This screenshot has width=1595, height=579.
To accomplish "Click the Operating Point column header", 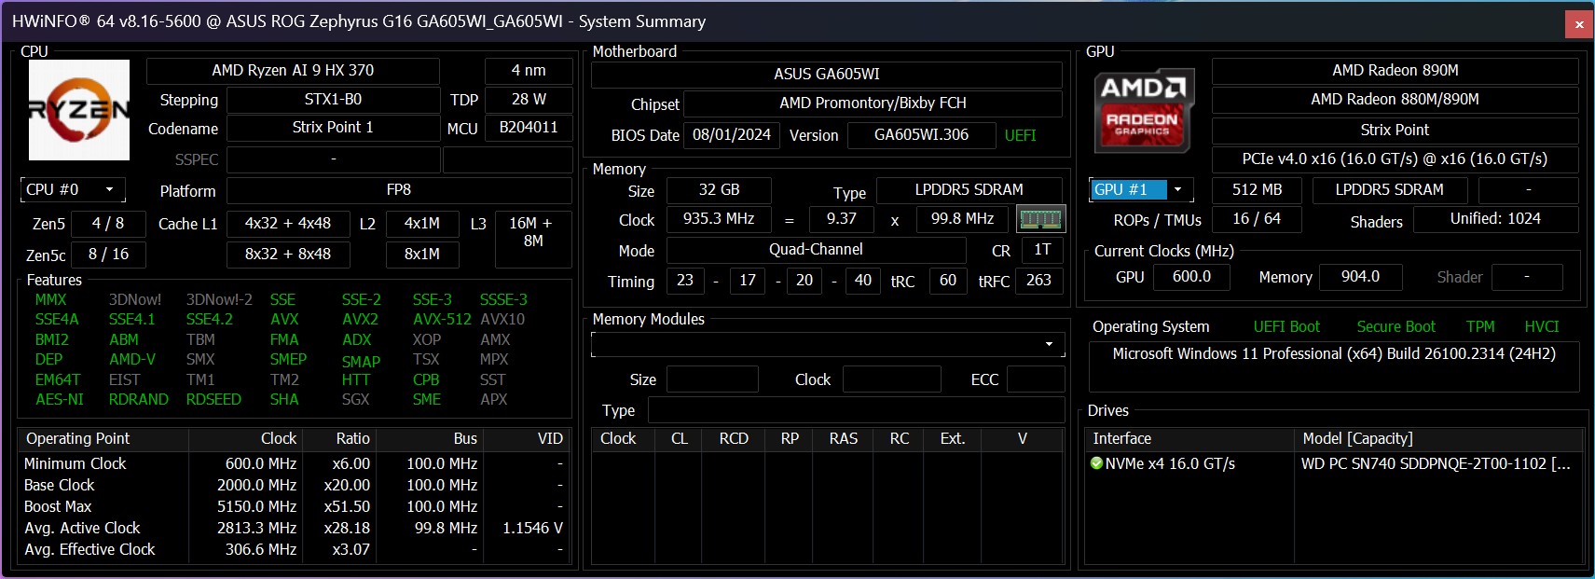I will pos(103,438).
